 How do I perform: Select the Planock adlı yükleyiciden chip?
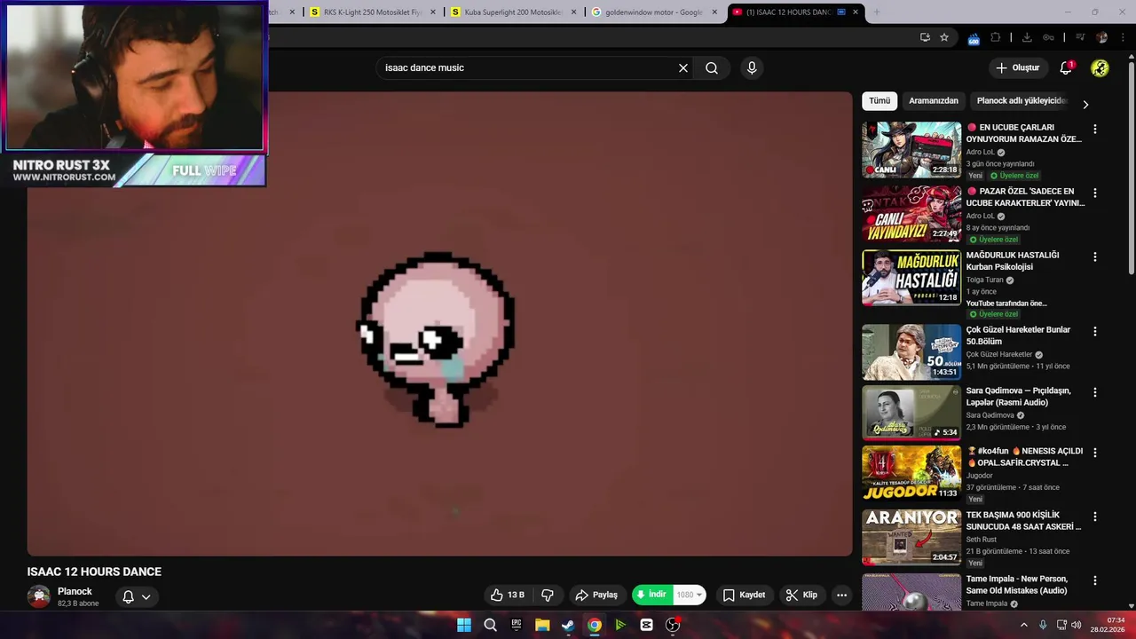1022,101
